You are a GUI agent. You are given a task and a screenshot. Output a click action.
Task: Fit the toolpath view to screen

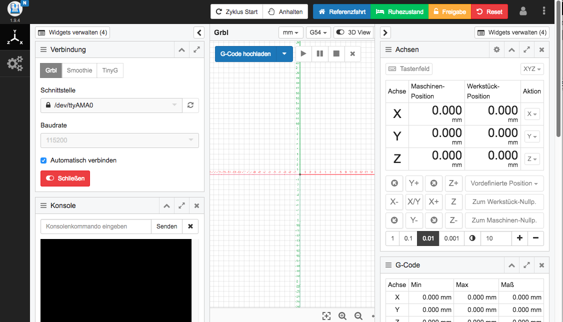pyautogui.click(x=326, y=316)
